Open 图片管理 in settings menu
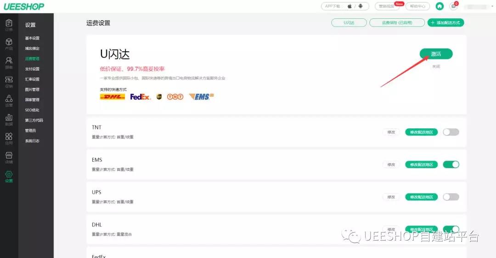496x258 pixels. [32, 89]
